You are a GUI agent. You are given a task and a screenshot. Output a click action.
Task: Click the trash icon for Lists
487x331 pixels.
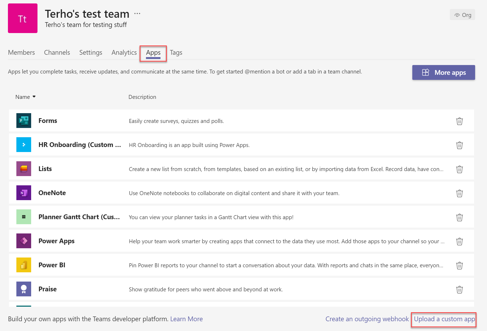point(459,169)
